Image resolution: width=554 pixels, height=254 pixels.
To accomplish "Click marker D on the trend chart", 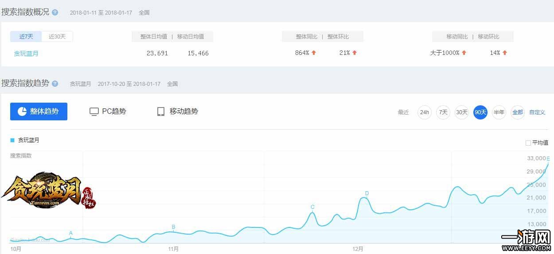I will (x=367, y=193).
